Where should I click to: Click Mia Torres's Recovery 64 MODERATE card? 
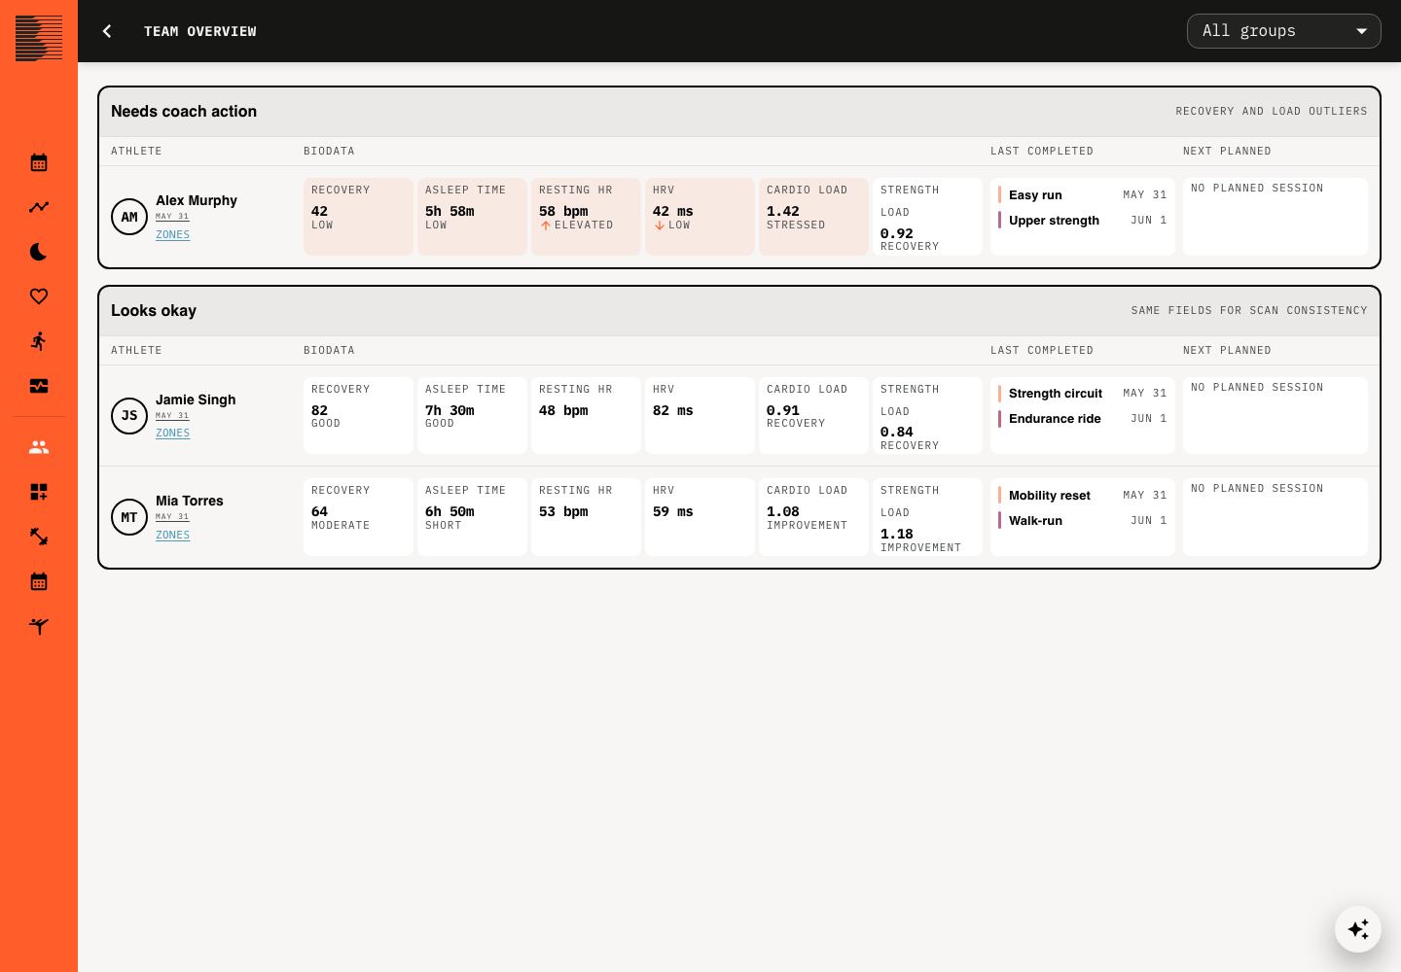(x=358, y=517)
